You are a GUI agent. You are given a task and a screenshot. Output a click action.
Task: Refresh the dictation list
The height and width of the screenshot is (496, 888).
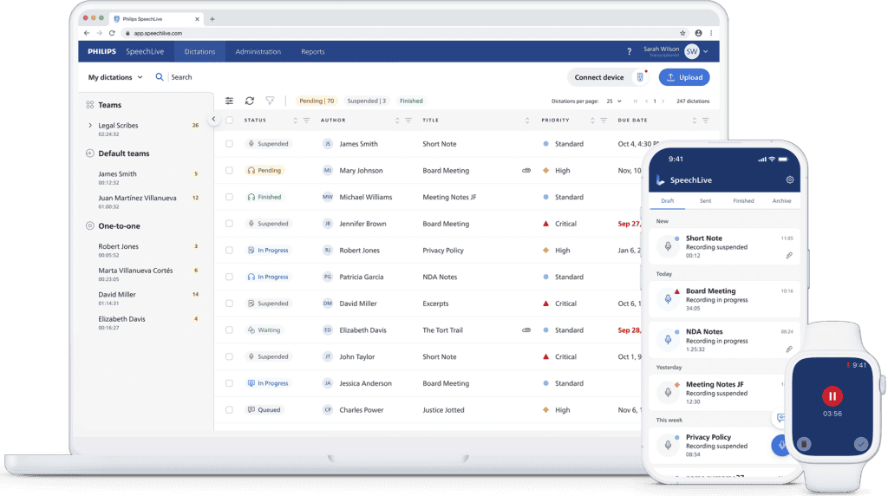pos(249,101)
